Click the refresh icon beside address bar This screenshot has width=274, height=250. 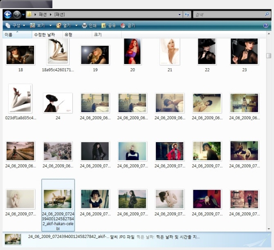pos(187,15)
